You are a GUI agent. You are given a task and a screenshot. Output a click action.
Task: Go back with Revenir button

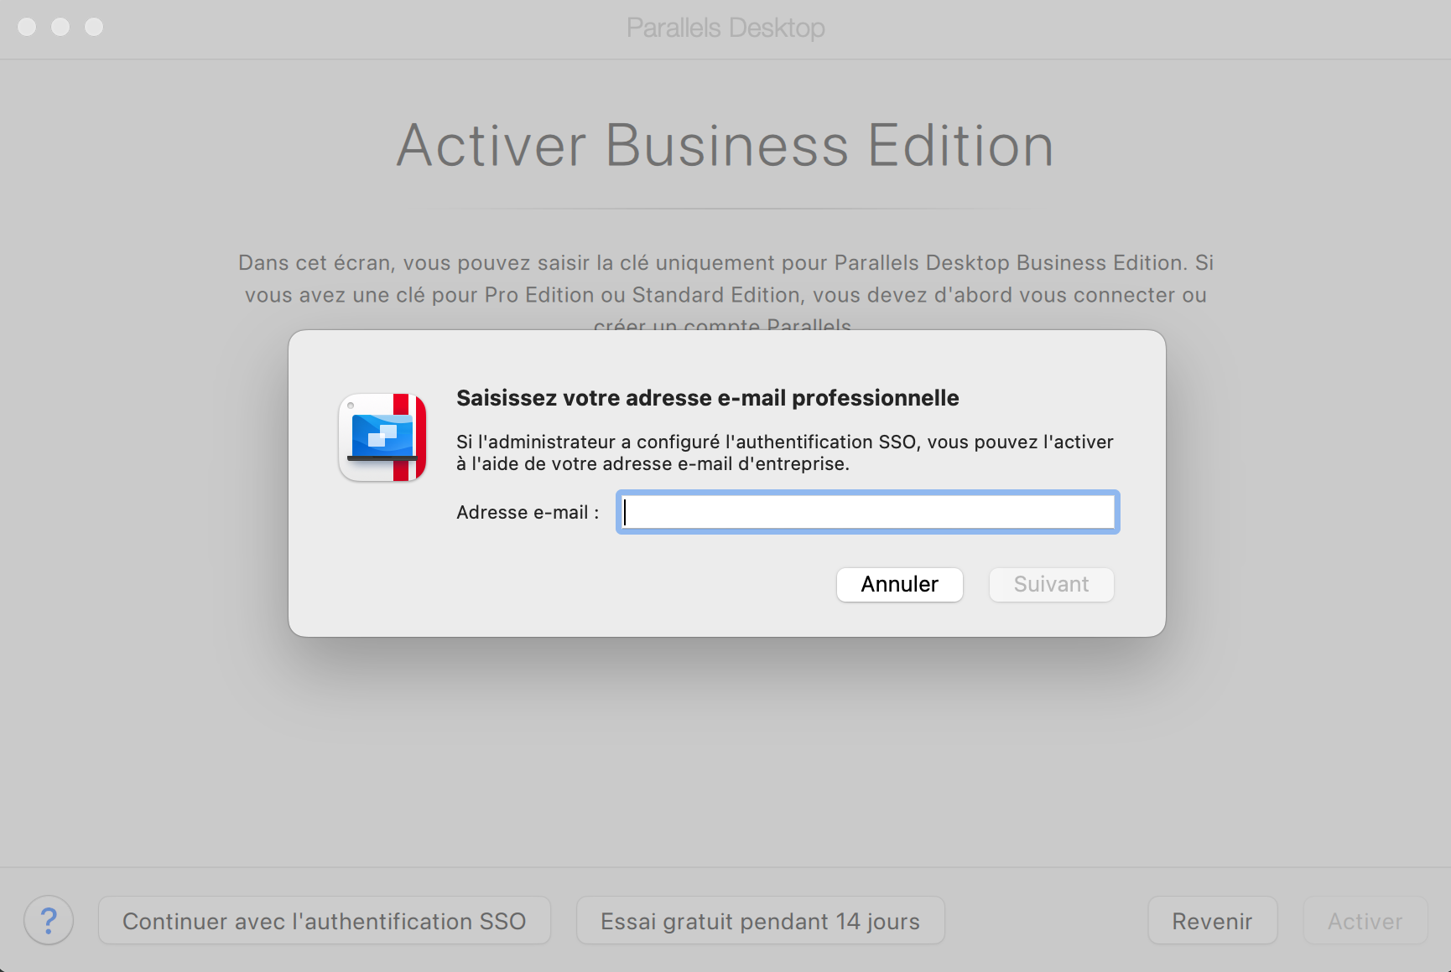[1212, 920]
